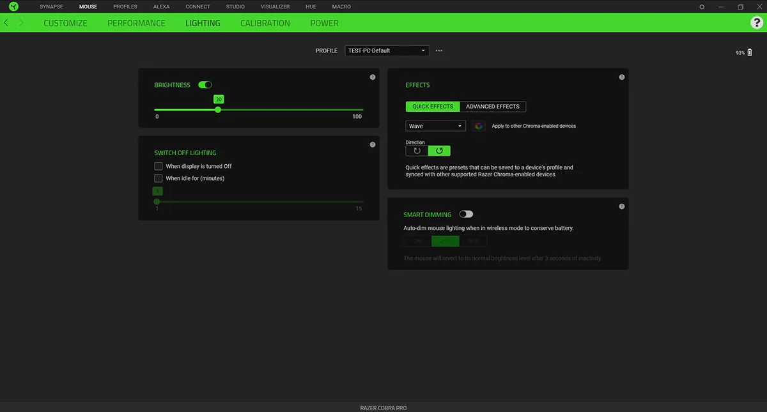The height and width of the screenshot is (412, 767).
Task: Open Synapse settings gear icon
Action: pyautogui.click(x=702, y=6)
